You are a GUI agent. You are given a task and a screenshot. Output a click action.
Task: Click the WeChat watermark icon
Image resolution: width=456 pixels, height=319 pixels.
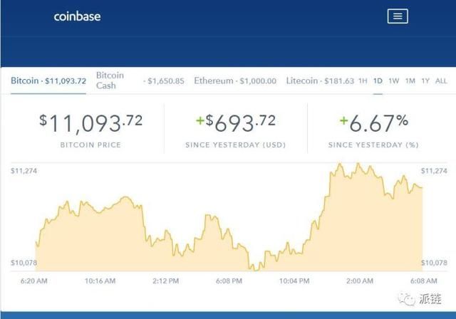point(407,298)
